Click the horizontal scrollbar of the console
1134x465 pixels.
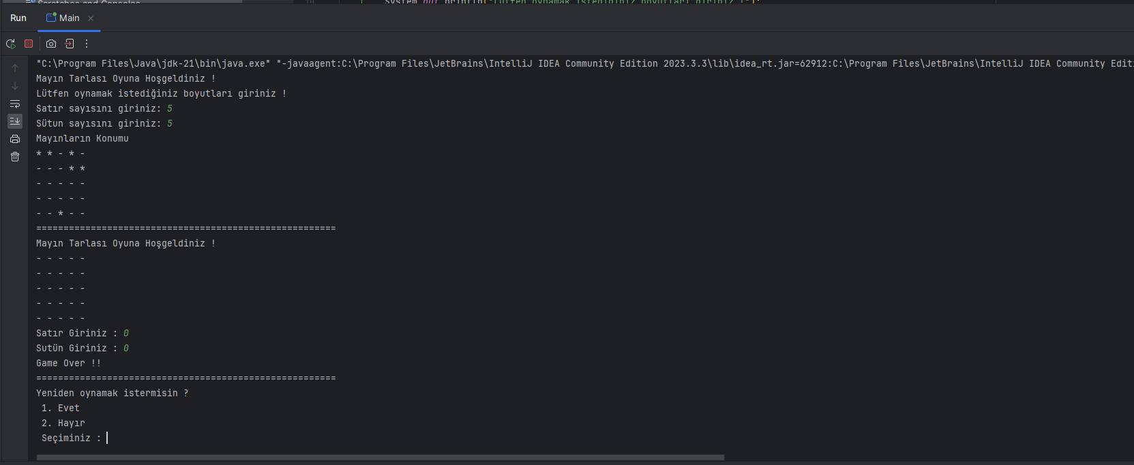coord(381,458)
